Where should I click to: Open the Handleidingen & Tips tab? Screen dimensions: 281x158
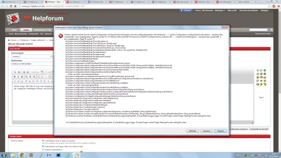coord(42,30)
